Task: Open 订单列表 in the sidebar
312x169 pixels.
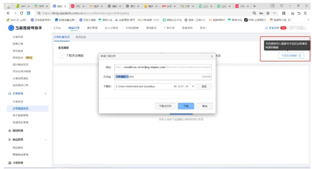Action: tap(18, 37)
